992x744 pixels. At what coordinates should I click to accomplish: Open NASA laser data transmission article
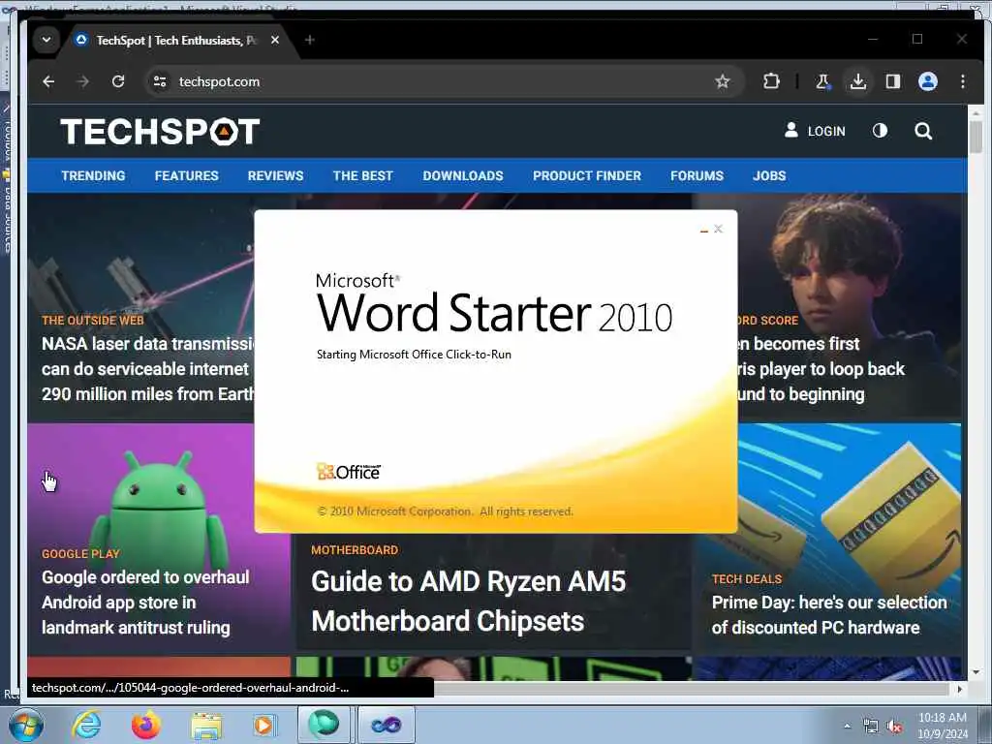click(148, 369)
